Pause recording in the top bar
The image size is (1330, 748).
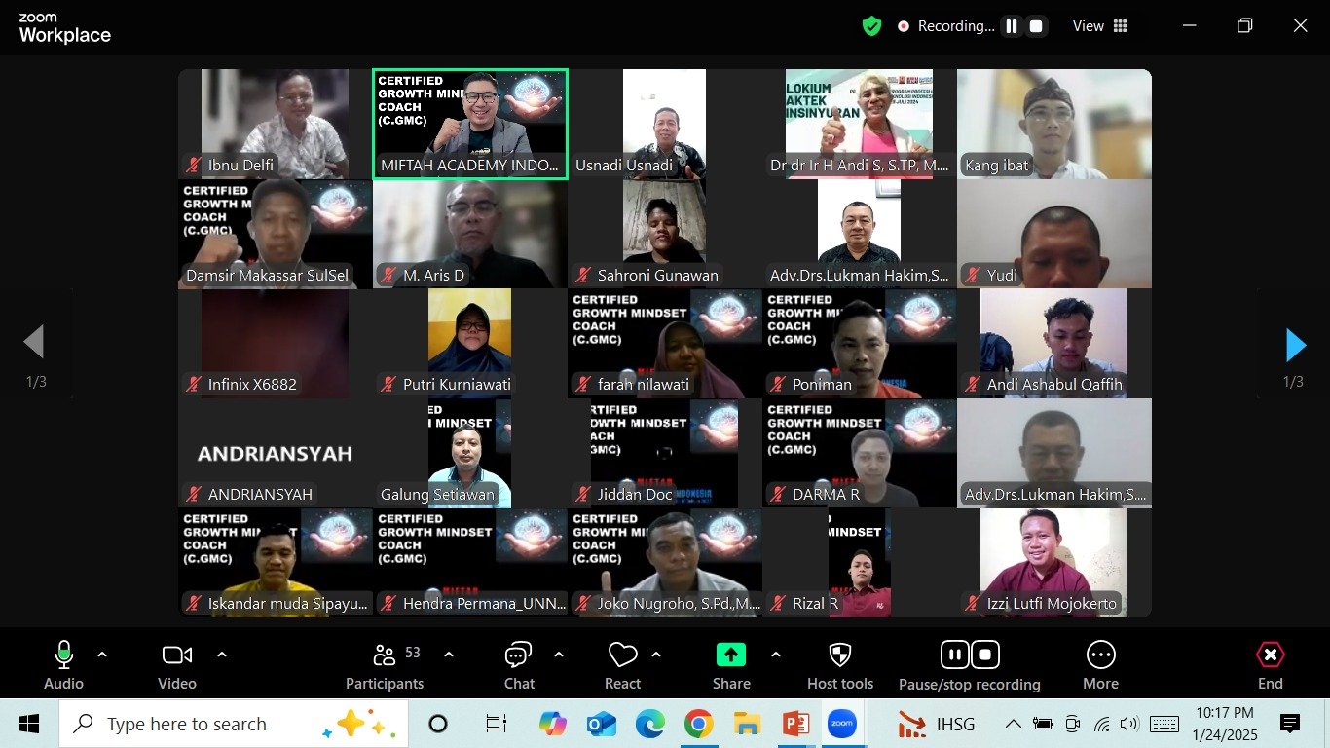point(1012,26)
